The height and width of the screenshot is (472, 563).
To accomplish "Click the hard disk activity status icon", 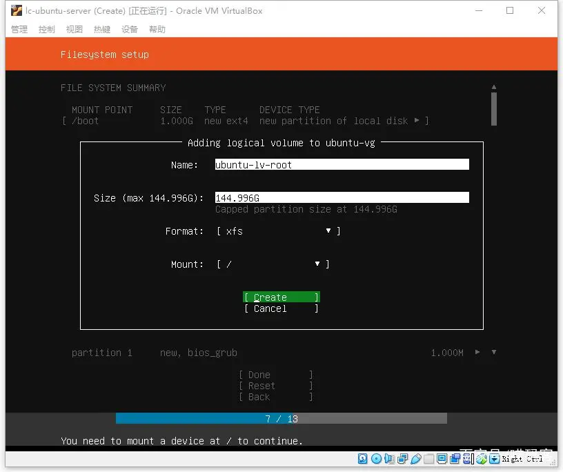I will pos(363,458).
